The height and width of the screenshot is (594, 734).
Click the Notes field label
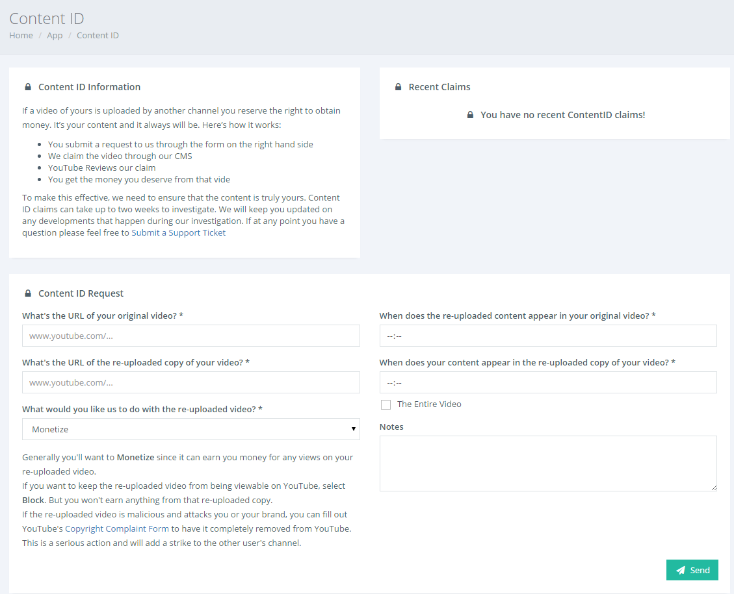click(x=391, y=427)
